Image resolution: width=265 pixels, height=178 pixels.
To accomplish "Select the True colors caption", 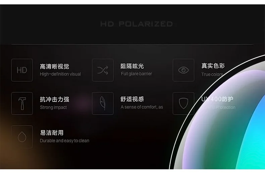I will coord(212,74).
